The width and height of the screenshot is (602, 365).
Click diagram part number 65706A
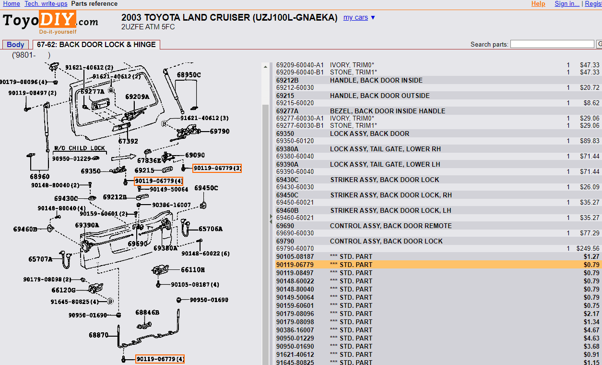pos(211,229)
